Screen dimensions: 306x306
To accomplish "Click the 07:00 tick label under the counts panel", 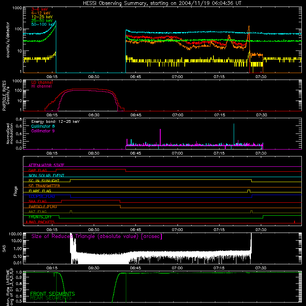I will point(177,77).
